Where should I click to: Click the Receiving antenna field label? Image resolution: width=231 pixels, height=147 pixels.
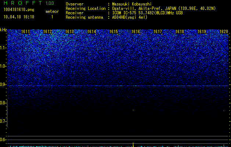click(x=84, y=17)
